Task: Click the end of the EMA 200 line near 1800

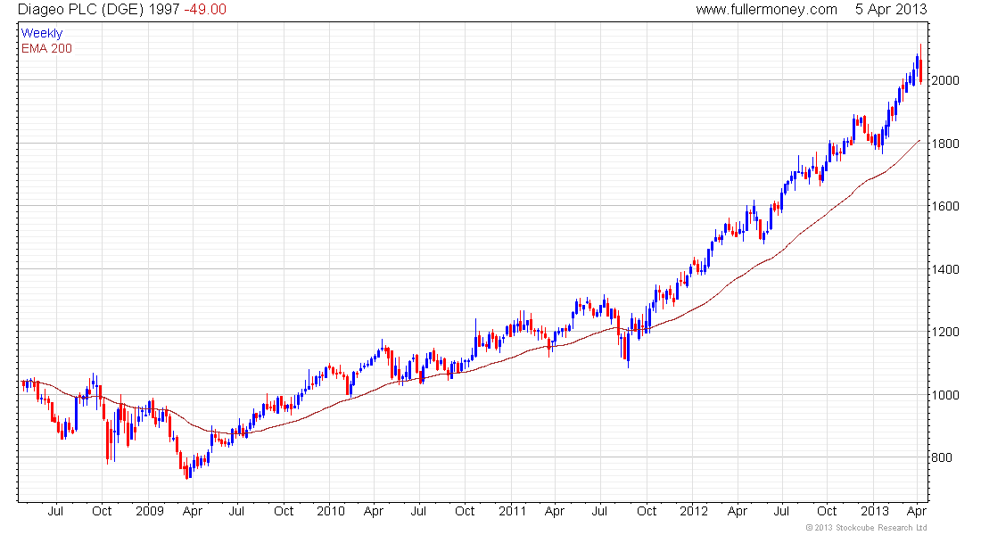Action: (919, 141)
